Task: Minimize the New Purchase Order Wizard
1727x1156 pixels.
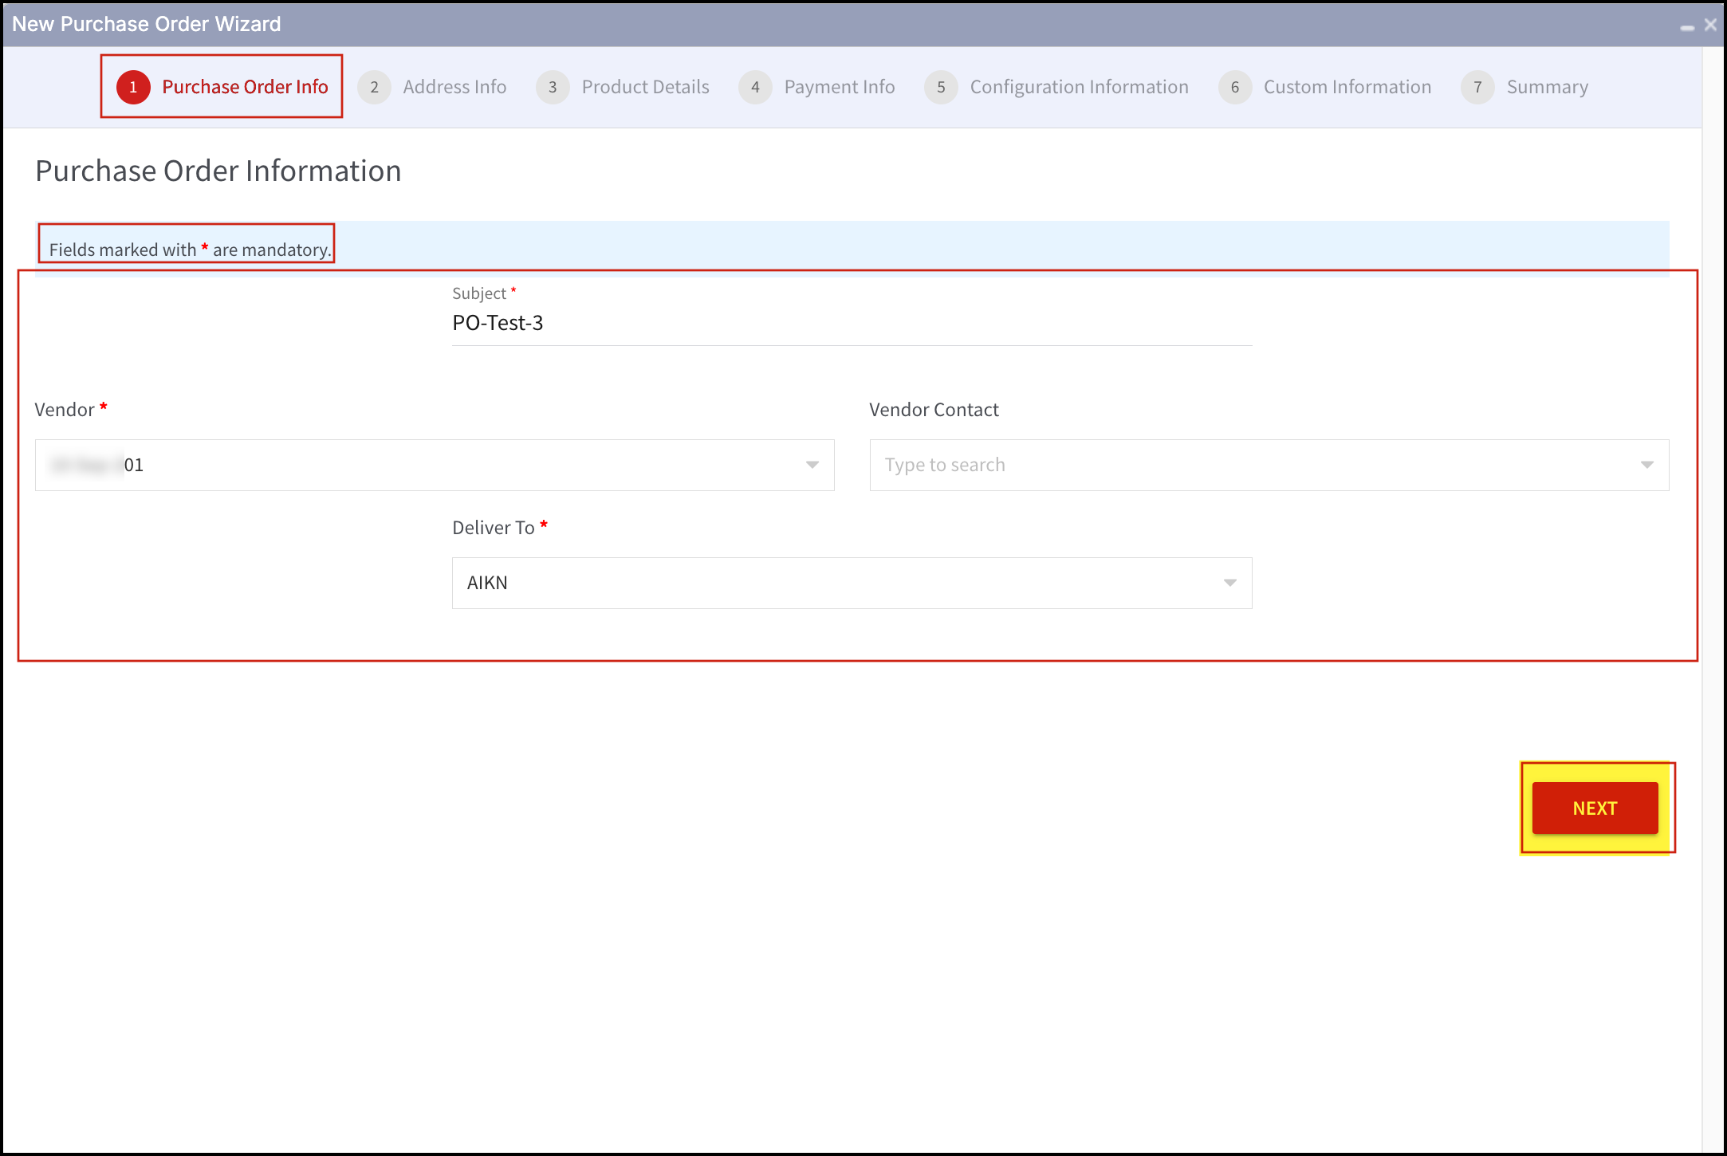Action: (x=1687, y=26)
